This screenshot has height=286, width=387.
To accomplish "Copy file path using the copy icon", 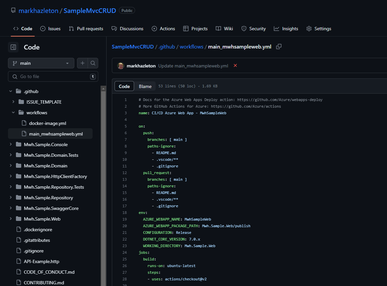I will click(x=279, y=47).
